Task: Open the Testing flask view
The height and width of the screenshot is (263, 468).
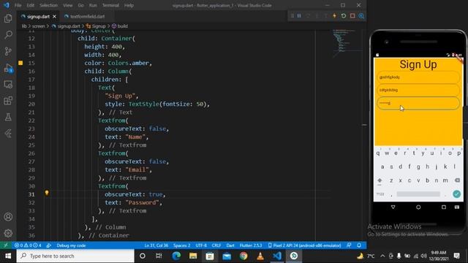Action: [x=8, y=117]
